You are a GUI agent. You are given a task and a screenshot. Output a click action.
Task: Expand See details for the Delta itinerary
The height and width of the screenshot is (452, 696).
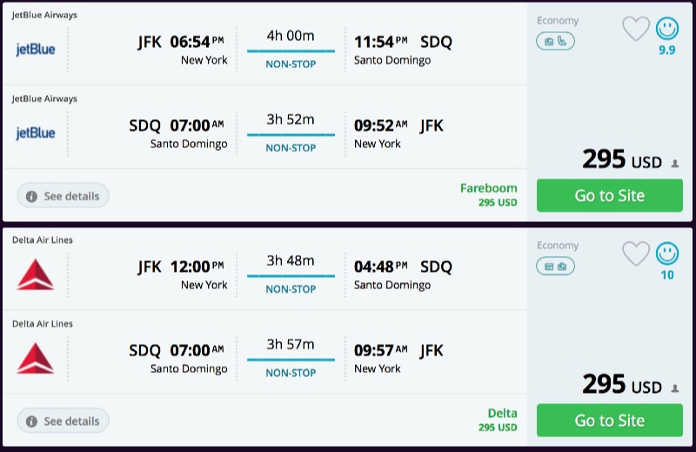[64, 421]
